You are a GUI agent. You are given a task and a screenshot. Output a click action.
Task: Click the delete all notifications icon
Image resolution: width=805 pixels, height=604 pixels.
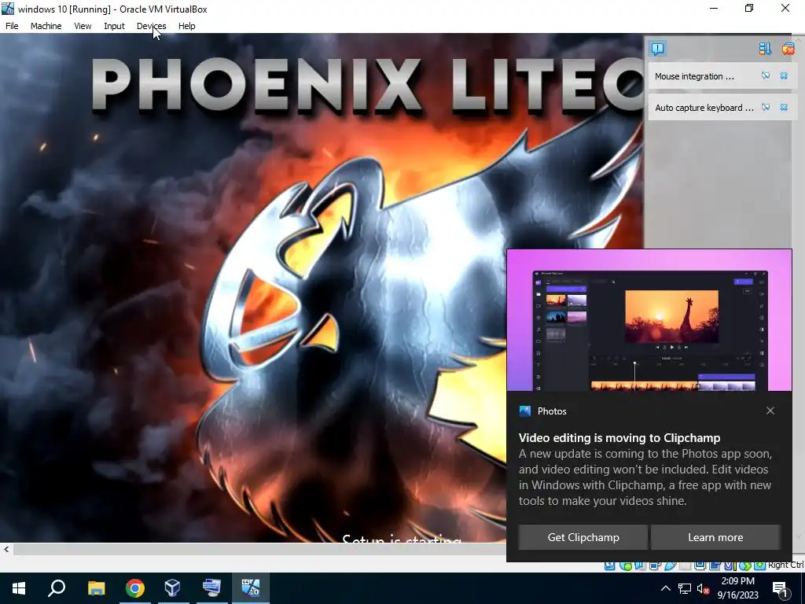(x=788, y=49)
